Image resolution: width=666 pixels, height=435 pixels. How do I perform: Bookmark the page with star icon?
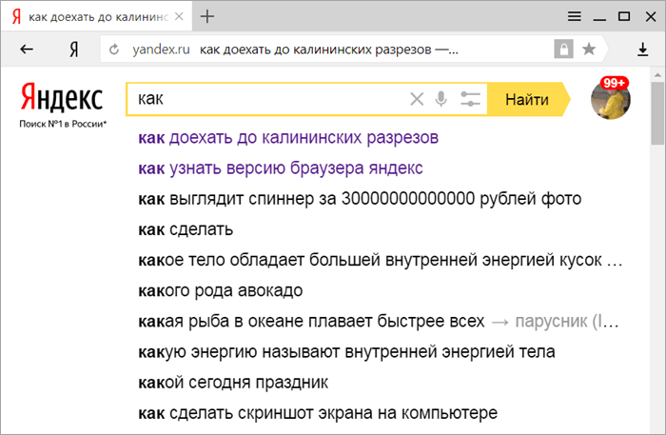click(x=589, y=49)
